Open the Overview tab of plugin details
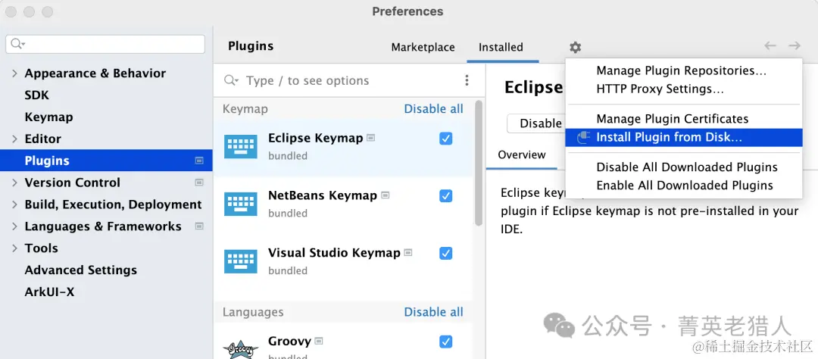Screen dimensions: 818x359 (x=522, y=155)
